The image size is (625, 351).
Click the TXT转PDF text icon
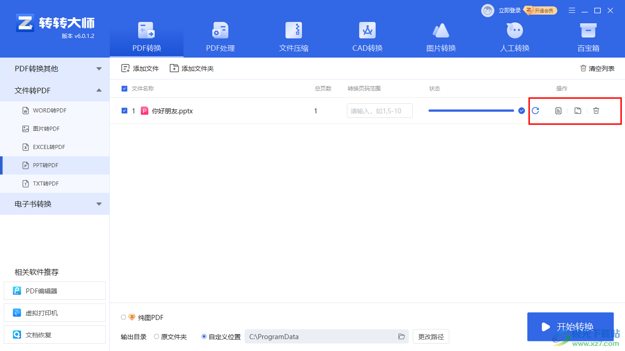26,184
